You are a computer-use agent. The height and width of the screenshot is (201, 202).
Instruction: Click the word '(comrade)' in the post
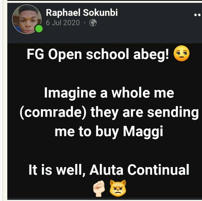tap(53, 112)
